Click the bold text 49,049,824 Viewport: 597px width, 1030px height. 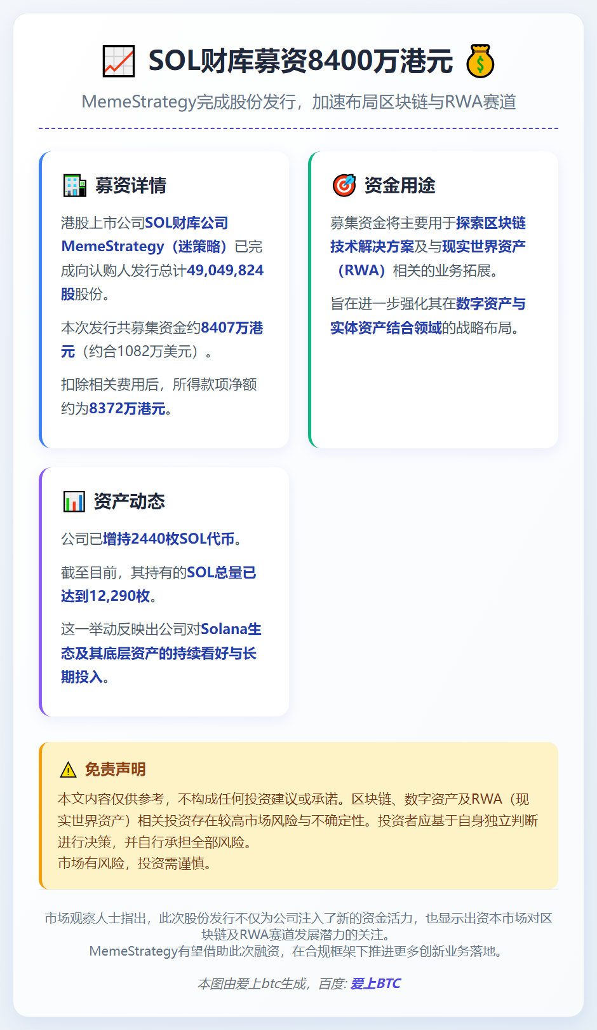pyautogui.click(x=225, y=270)
